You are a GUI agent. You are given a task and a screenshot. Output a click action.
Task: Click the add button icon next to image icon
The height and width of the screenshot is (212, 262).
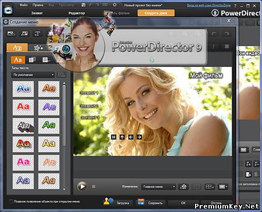coord(24,34)
